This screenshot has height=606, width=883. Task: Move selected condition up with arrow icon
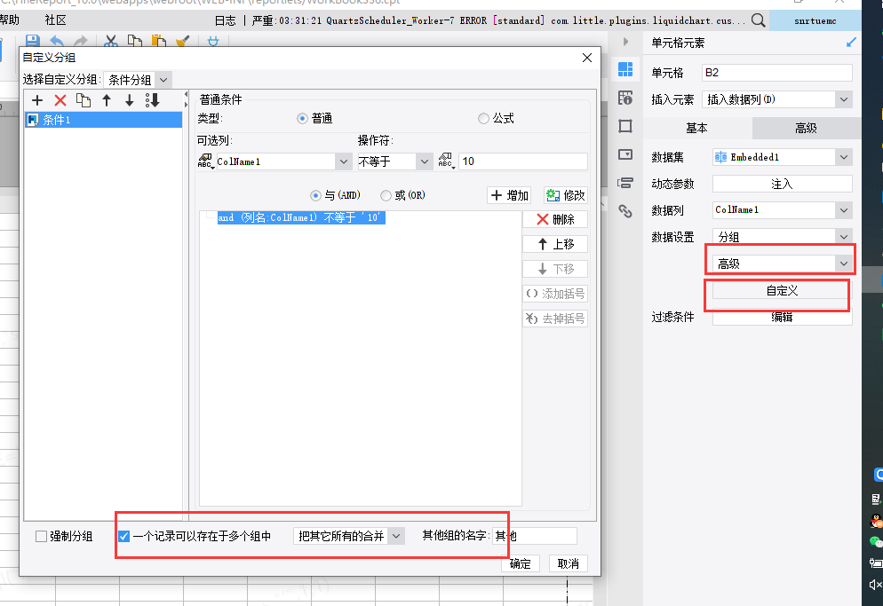click(107, 100)
